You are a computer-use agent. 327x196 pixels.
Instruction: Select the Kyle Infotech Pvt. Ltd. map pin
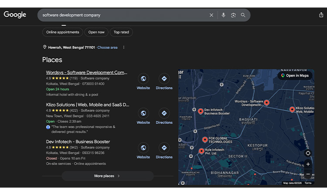pos(201,151)
